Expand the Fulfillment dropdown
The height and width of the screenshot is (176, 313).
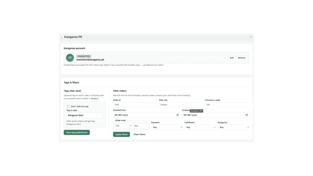click(200, 127)
